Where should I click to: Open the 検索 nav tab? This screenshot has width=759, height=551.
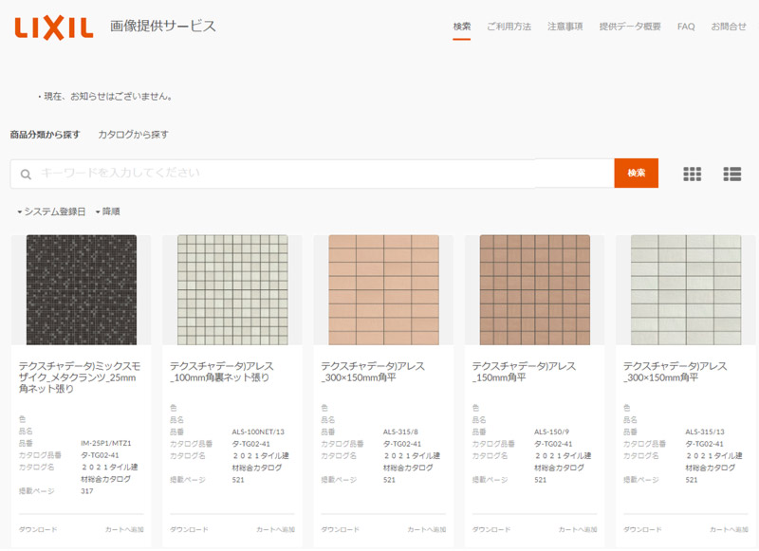point(462,27)
